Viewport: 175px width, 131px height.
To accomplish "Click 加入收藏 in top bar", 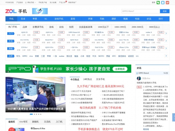I will (x=53, y=2).
